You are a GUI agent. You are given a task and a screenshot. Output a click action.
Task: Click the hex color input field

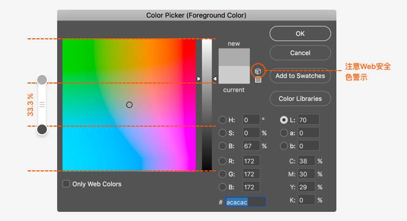245,202
